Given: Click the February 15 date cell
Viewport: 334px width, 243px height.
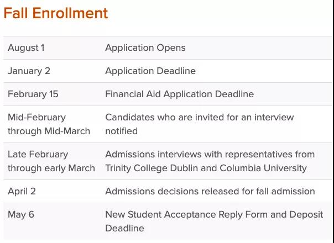Looking at the screenshot, I should point(33,94).
